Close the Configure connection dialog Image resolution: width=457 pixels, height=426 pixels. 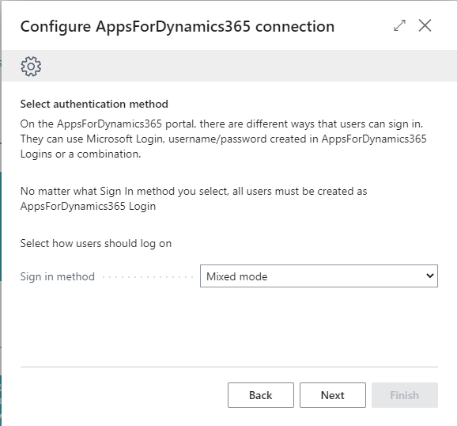coord(425,25)
